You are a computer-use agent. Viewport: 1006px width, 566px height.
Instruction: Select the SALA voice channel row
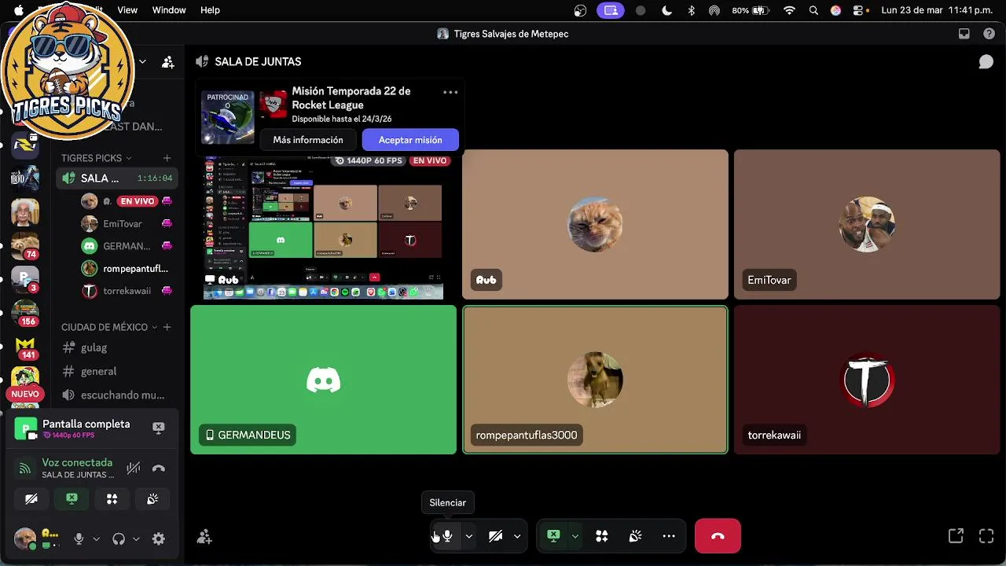[118, 178]
